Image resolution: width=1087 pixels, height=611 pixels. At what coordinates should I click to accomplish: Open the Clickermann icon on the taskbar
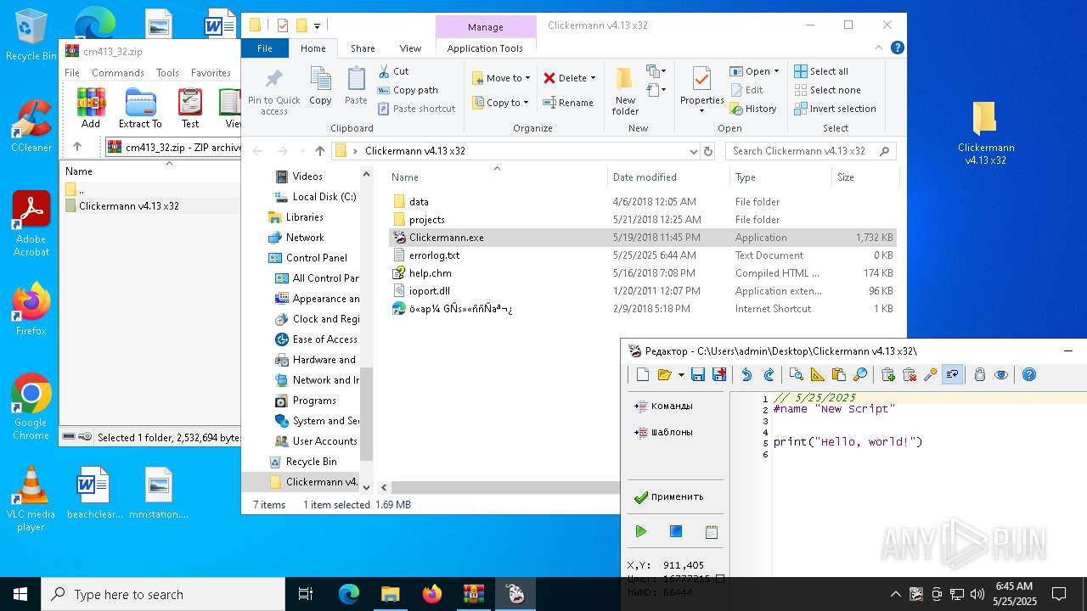point(515,594)
